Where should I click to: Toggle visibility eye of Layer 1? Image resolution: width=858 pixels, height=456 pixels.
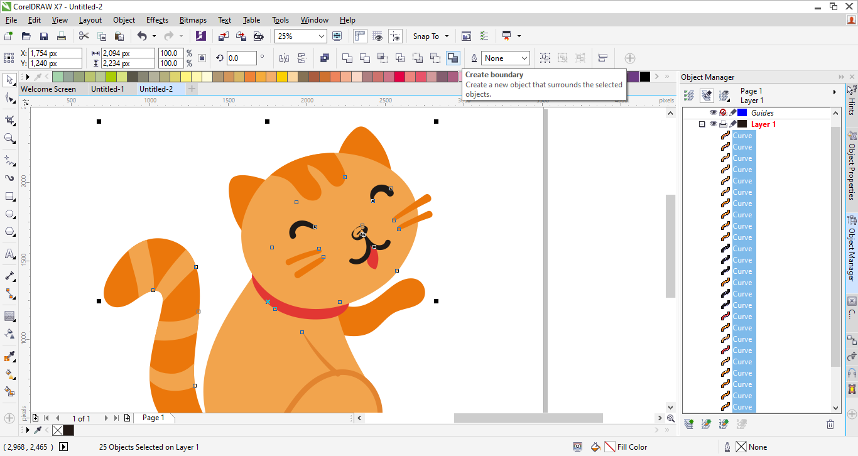pos(713,124)
